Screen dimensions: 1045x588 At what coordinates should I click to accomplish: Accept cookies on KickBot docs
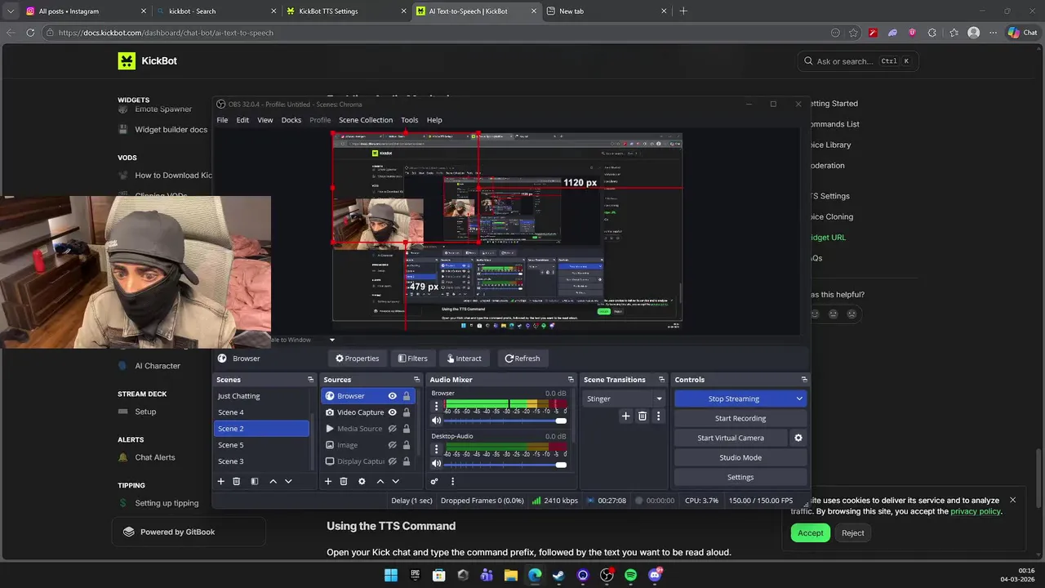(x=810, y=532)
